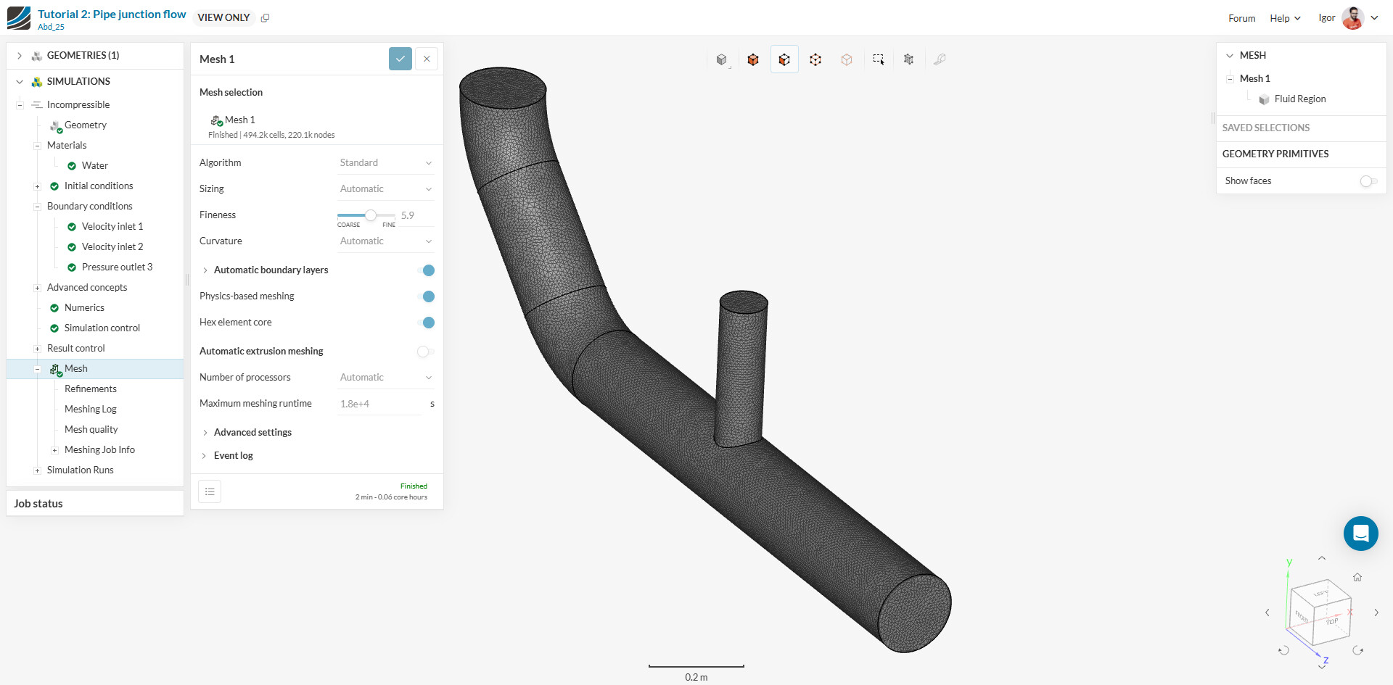The width and height of the screenshot is (1393, 685).
Task: Rotate view down with the cube arrow
Action: pos(1322,666)
